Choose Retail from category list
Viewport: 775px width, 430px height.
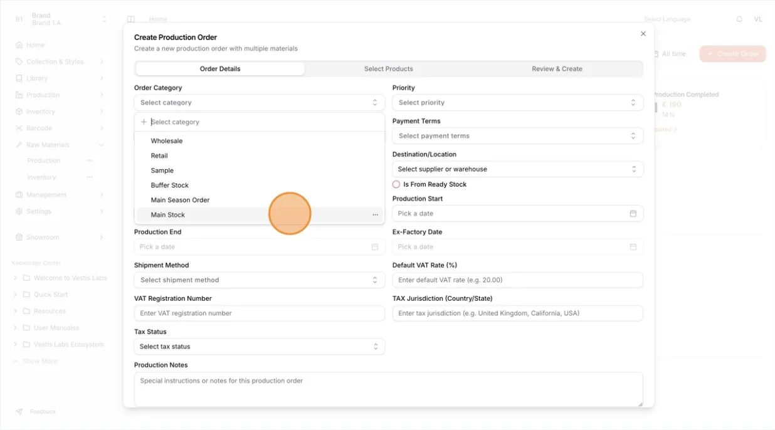pyautogui.click(x=260, y=156)
